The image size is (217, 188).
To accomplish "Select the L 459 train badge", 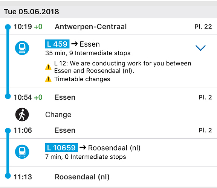I will click(x=57, y=44).
